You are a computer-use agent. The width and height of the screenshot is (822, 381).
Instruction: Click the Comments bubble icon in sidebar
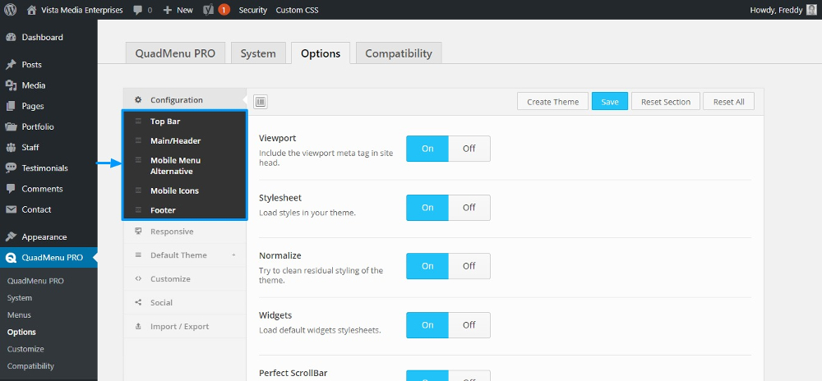click(11, 189)
